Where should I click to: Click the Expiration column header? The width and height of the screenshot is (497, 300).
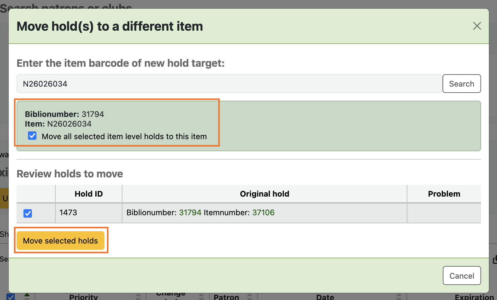pos(474,297)
